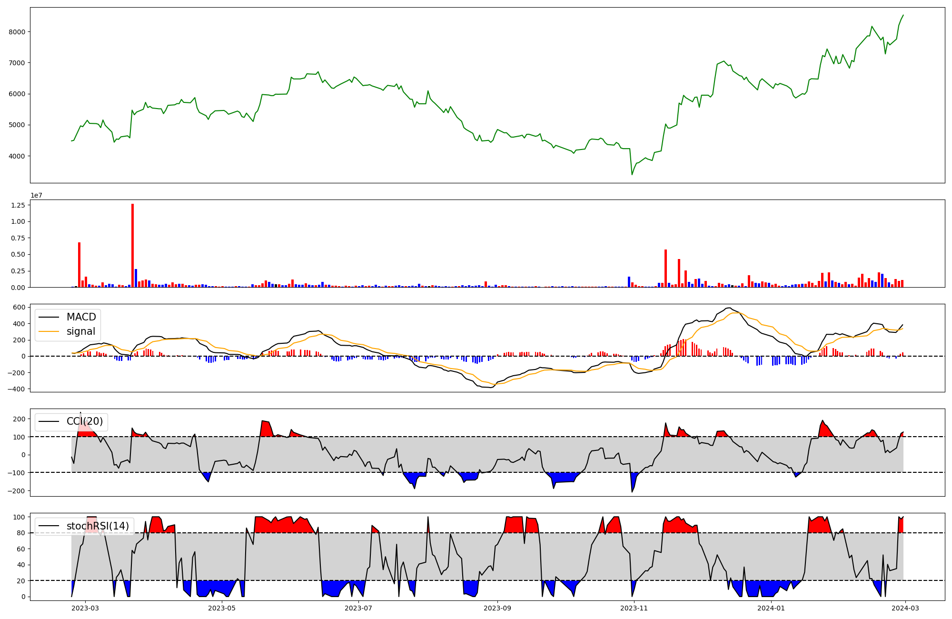Click the 2023-11 x-axis date label
The image size is (952, 619).
pos(634,608)
